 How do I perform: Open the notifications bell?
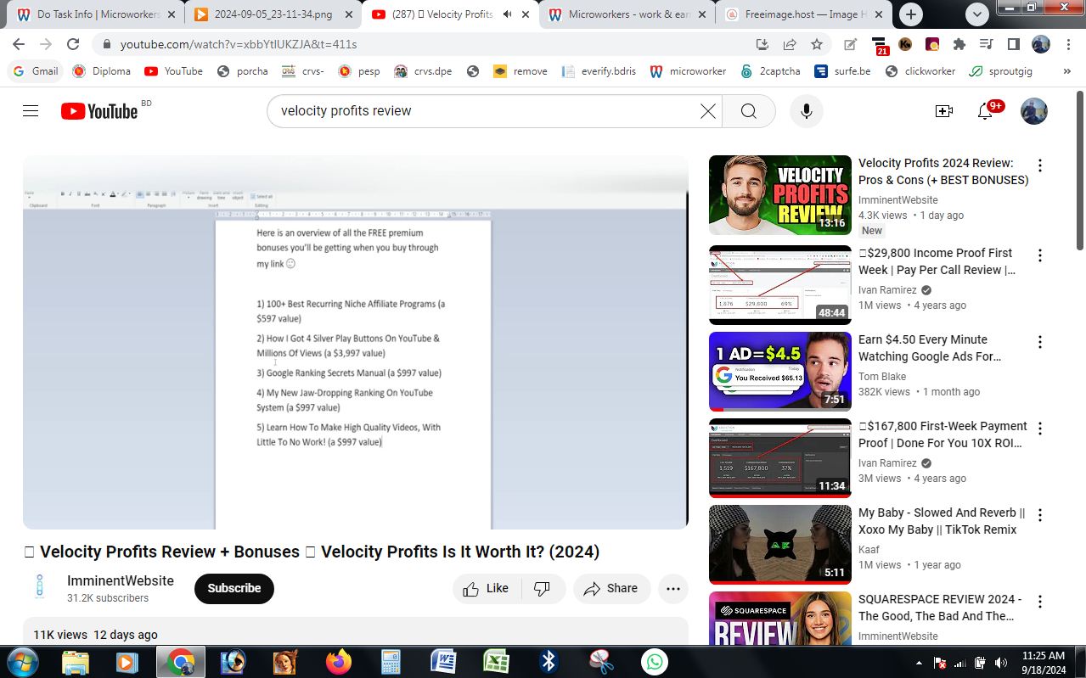tap(986, 111)
